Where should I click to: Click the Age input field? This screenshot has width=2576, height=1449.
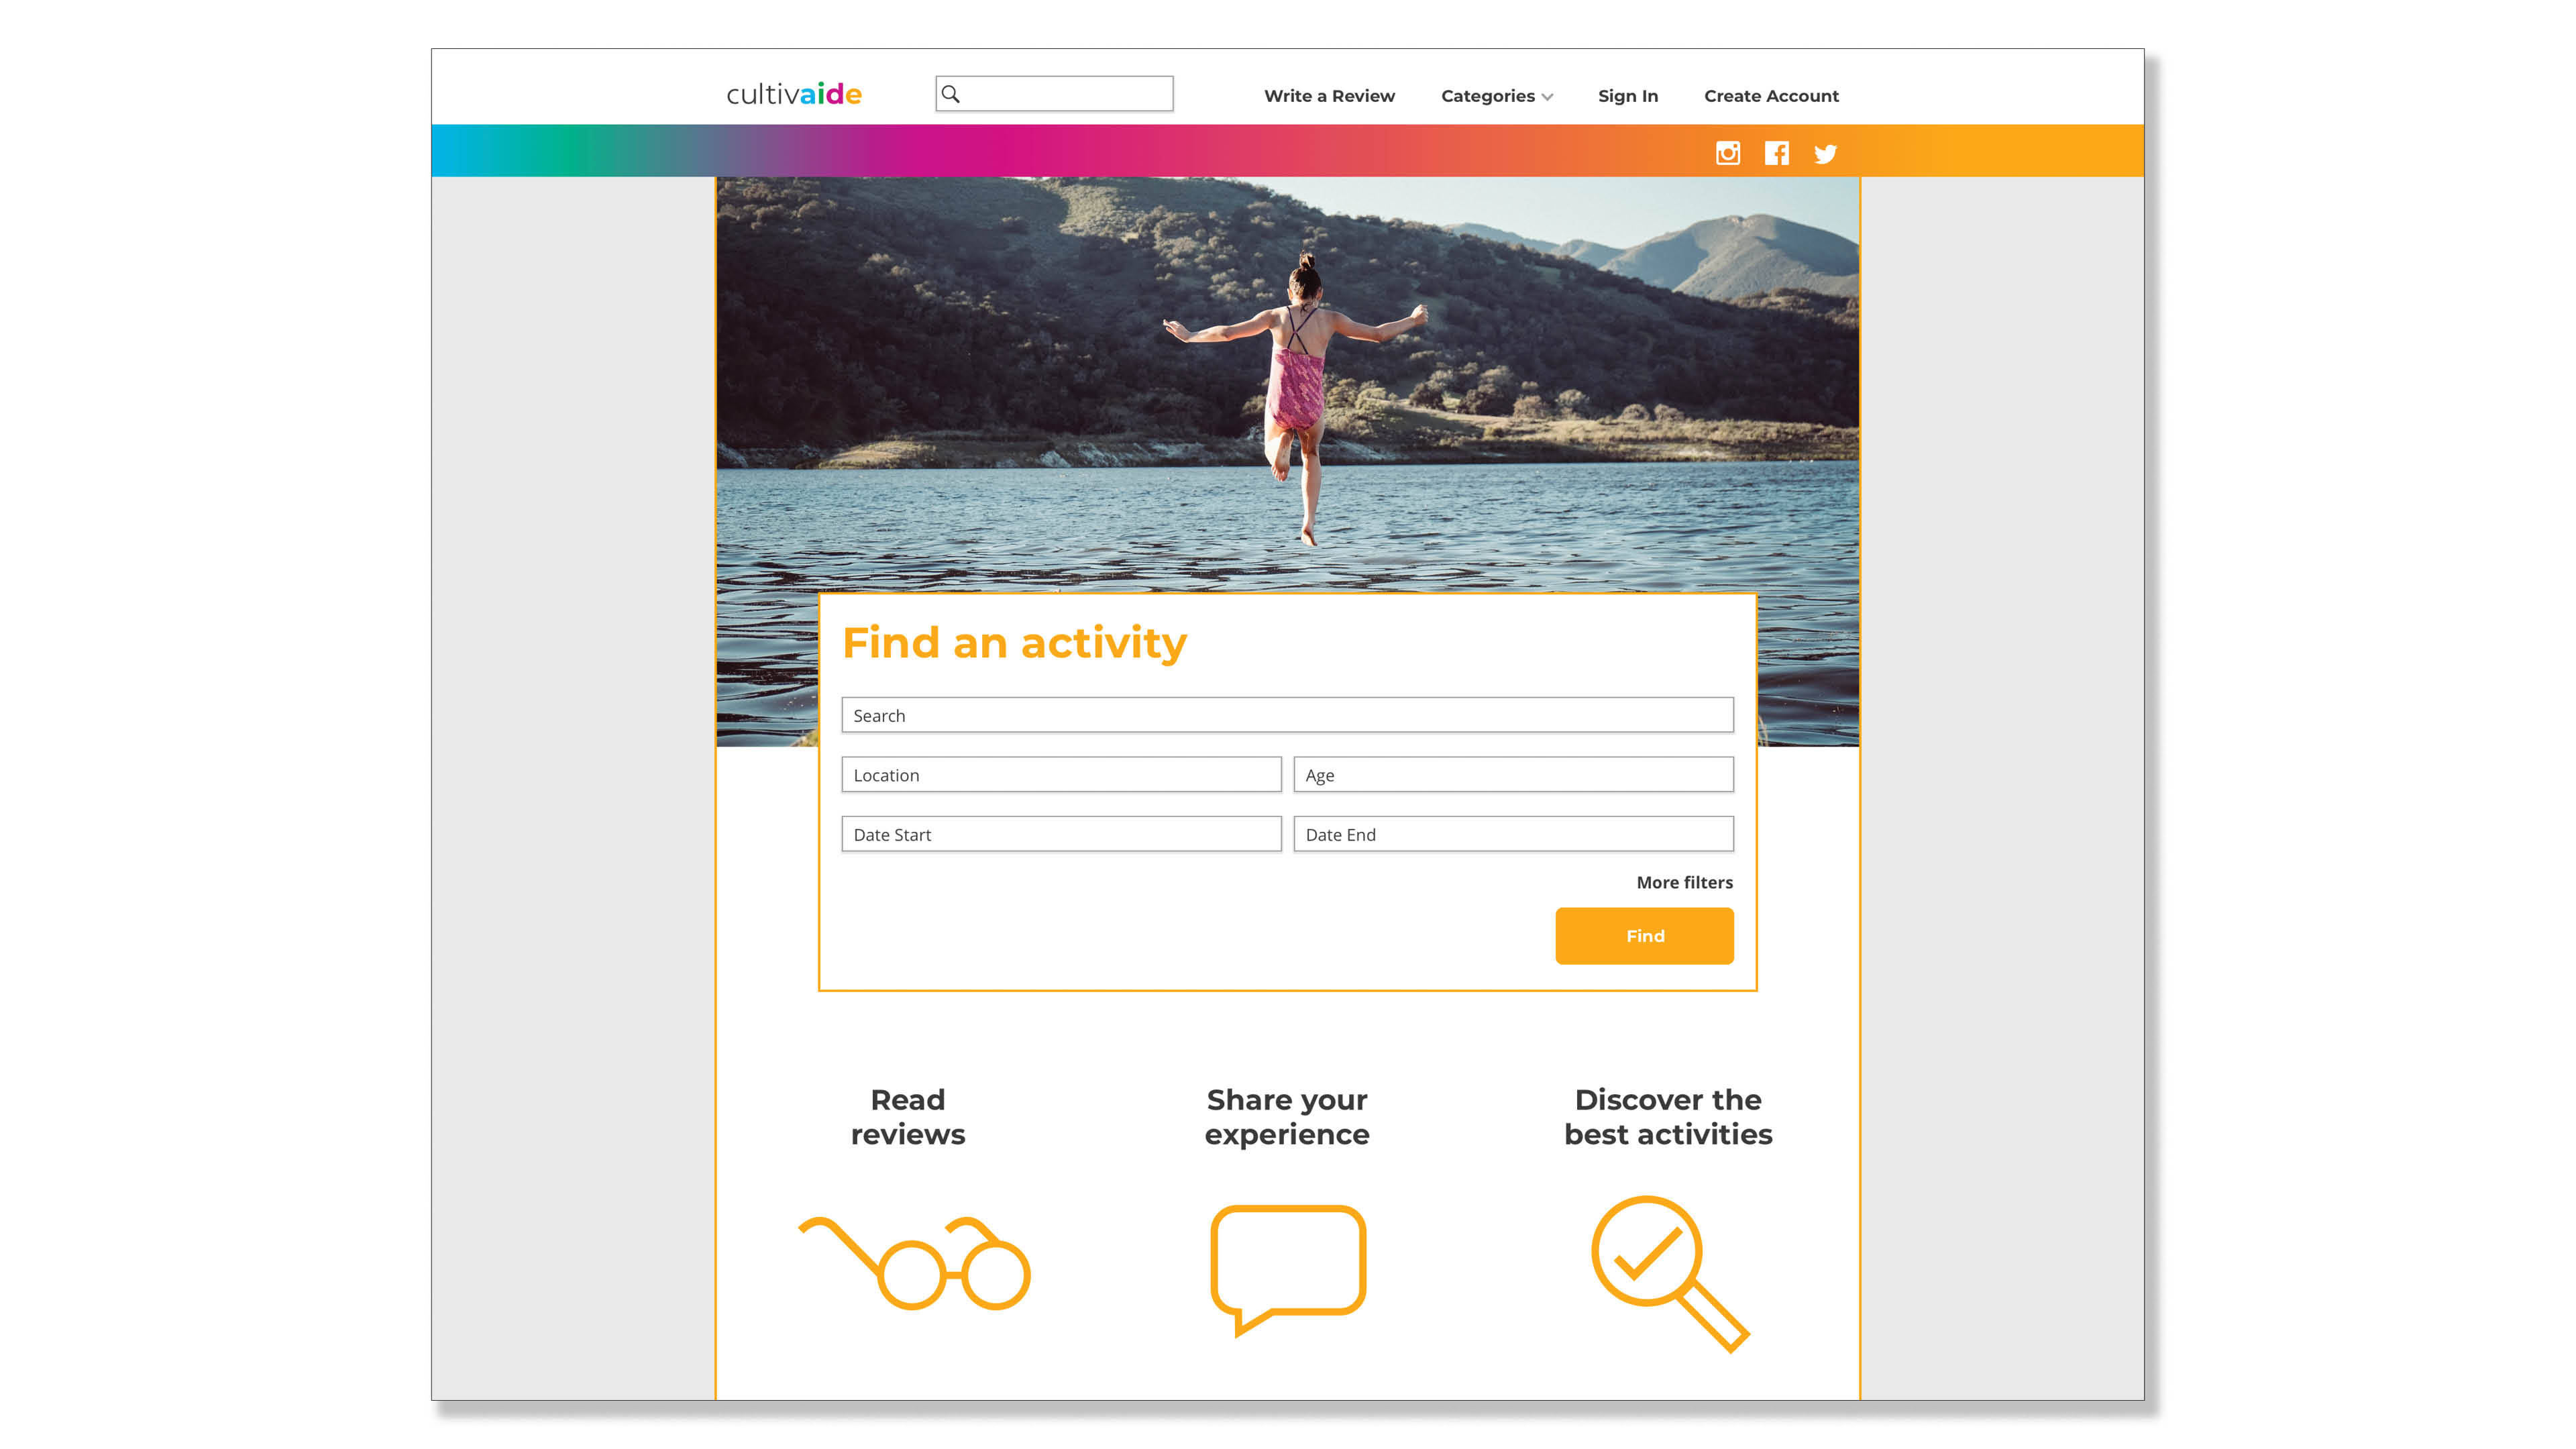pyautogui.click(x=1512, y=775)
